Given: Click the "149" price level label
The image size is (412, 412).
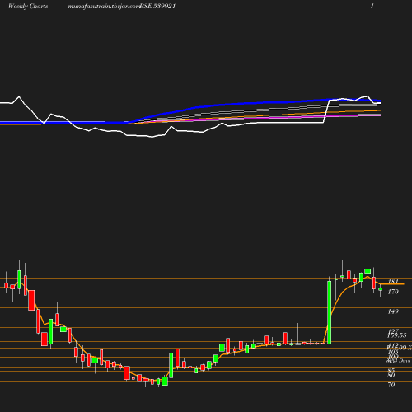Looking at the screenshot, I should coord(393,311).
